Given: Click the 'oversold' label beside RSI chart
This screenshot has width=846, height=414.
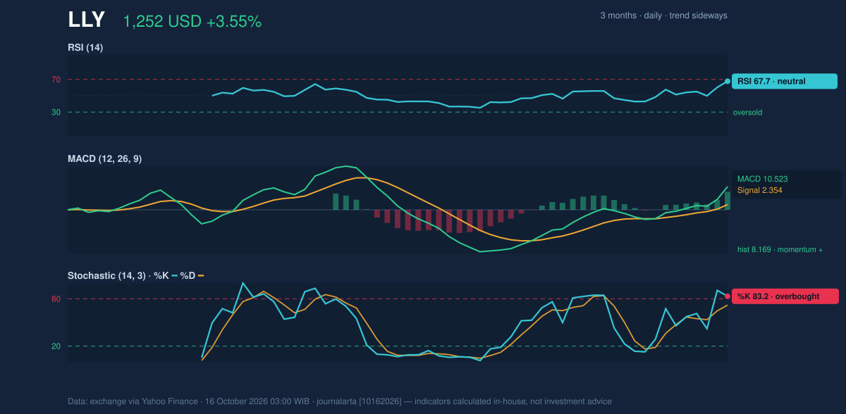Looking at the screenshot, I should coord(747,112).
